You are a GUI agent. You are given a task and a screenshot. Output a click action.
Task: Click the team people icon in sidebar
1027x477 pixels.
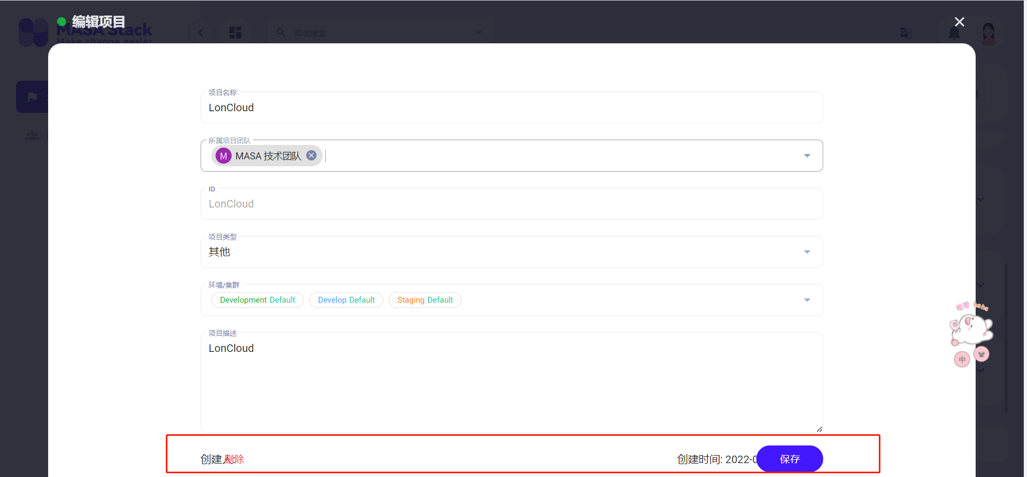(x=32, y=136)
